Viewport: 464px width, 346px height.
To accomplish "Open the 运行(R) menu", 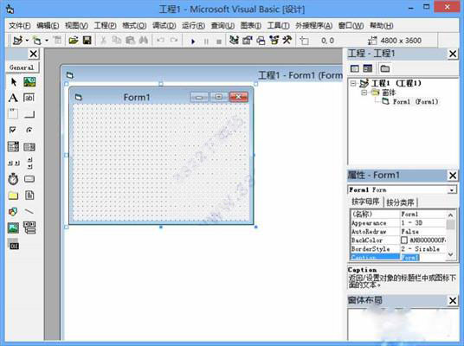I will 193,26.
